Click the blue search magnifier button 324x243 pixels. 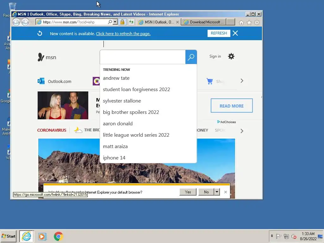191,57
